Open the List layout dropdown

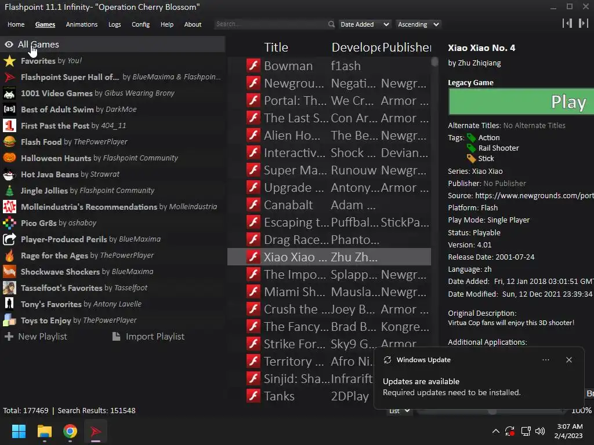pyautogui.click(x=399, y=411)
